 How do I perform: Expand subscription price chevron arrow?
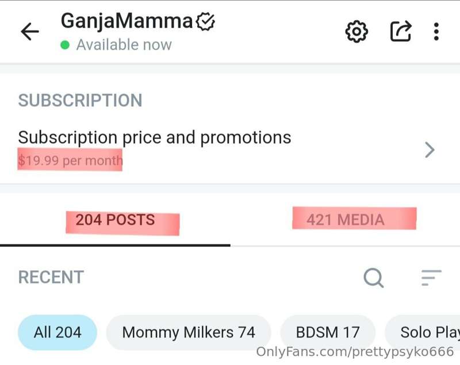430,150
